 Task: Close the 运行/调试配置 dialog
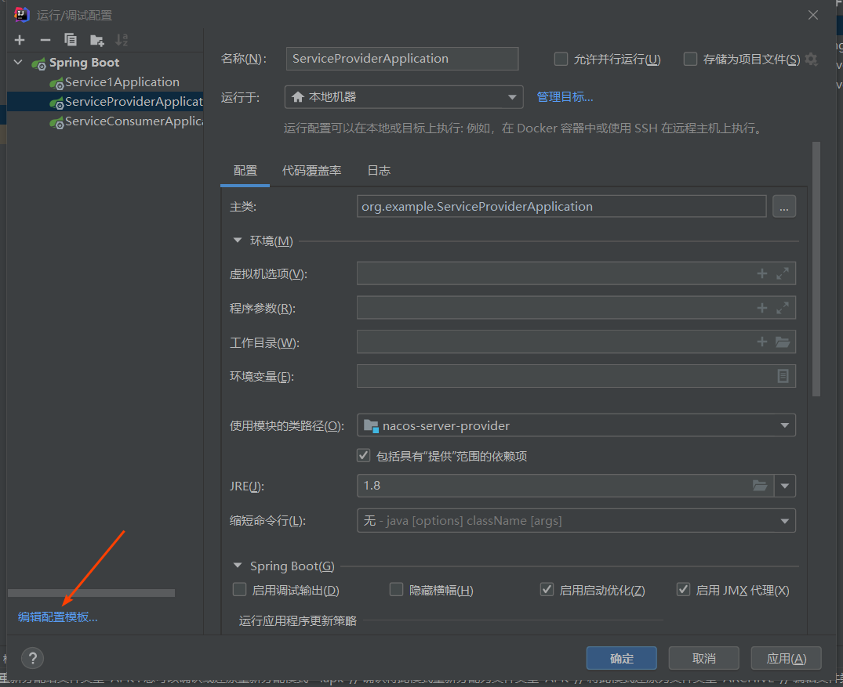(813, 15)
